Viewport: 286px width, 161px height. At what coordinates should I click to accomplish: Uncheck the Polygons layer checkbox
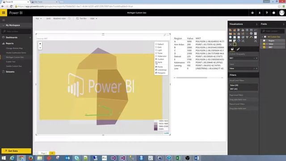[x=156, y=73]
